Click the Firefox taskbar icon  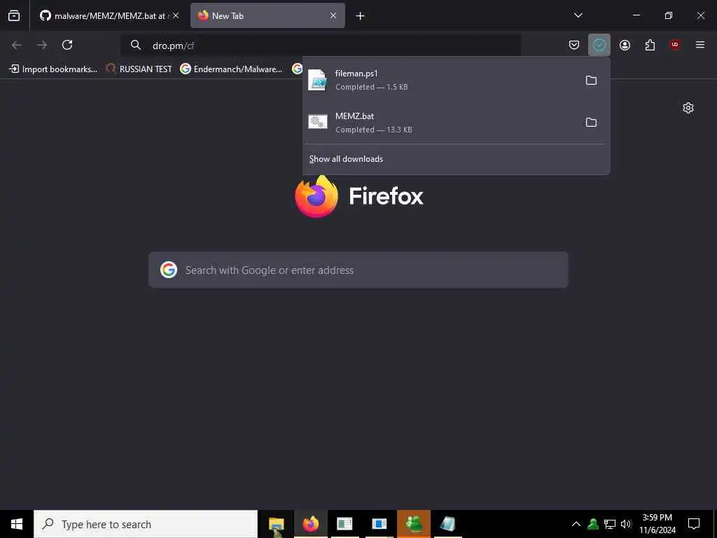click(310, 524)
